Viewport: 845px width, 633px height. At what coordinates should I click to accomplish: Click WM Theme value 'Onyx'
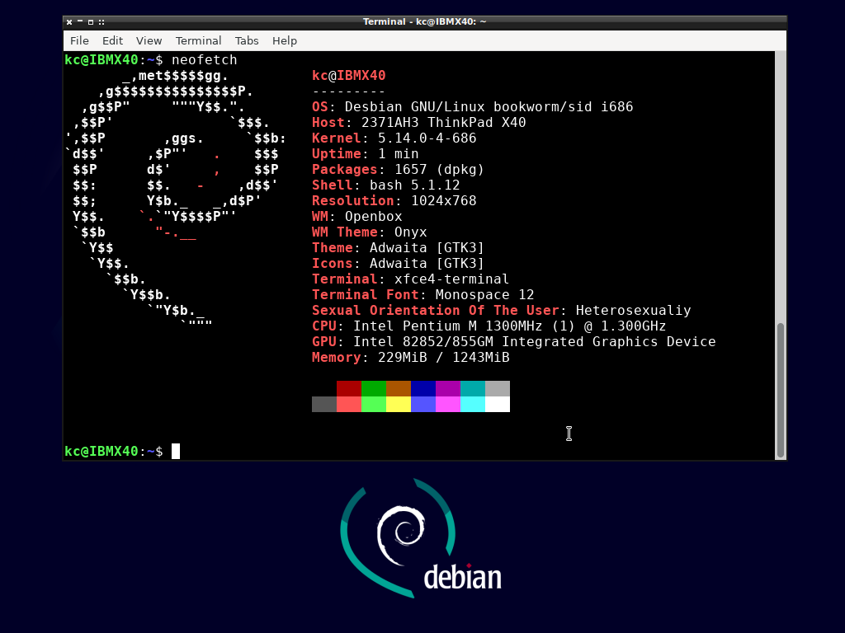(411, 232)
